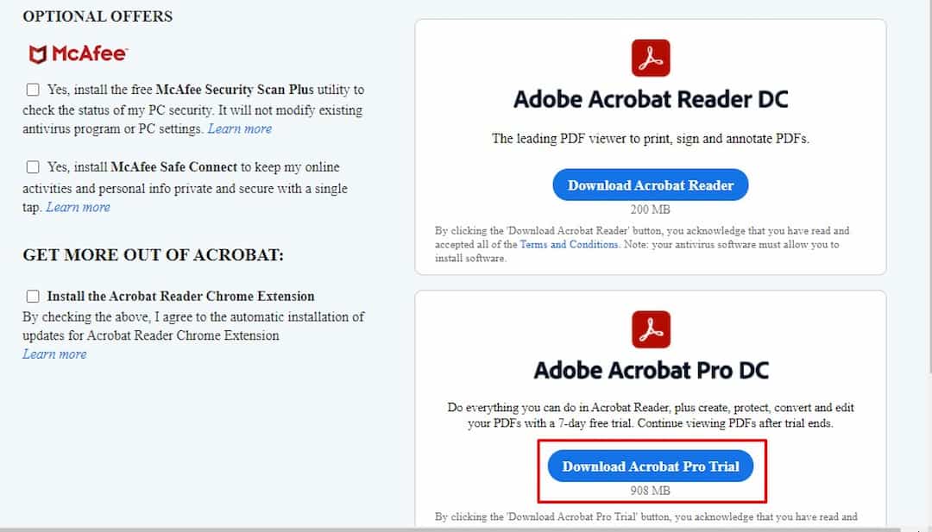Screen dimensions: 932x532
Task: Click the 908 MB file size label
Action: (x=651, y=491)
